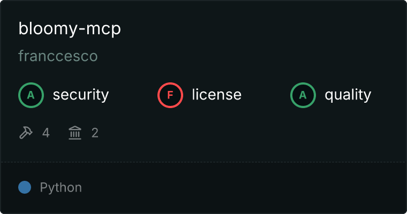
Task: Click the red F license grade badge
Action: tap(170, 95)
